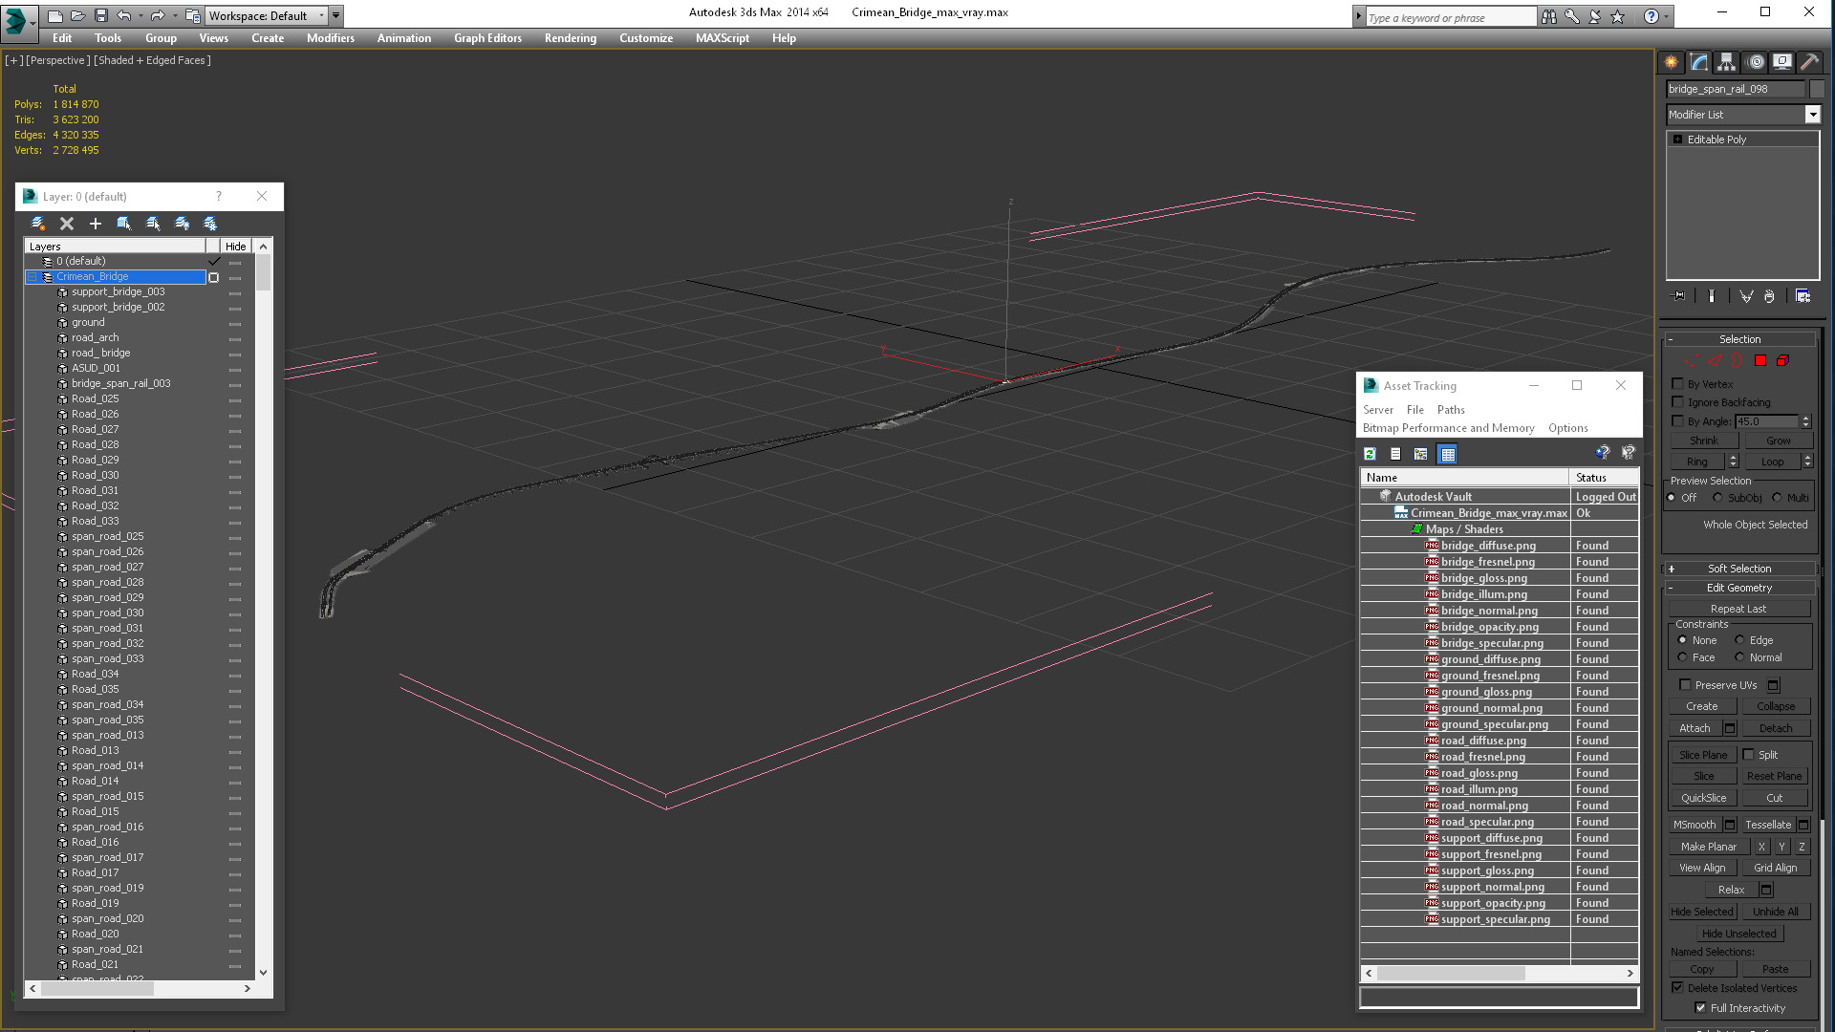This screenshot has height=1032, width=1835.
Task: Switch Asset Tracking to Table View icon
Action: pos(1448,454)
